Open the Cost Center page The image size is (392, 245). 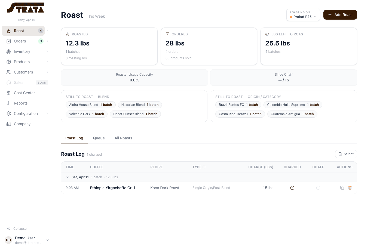(24, 93)
